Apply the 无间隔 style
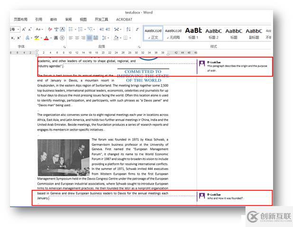293x227 pixels. click(173, 33)
